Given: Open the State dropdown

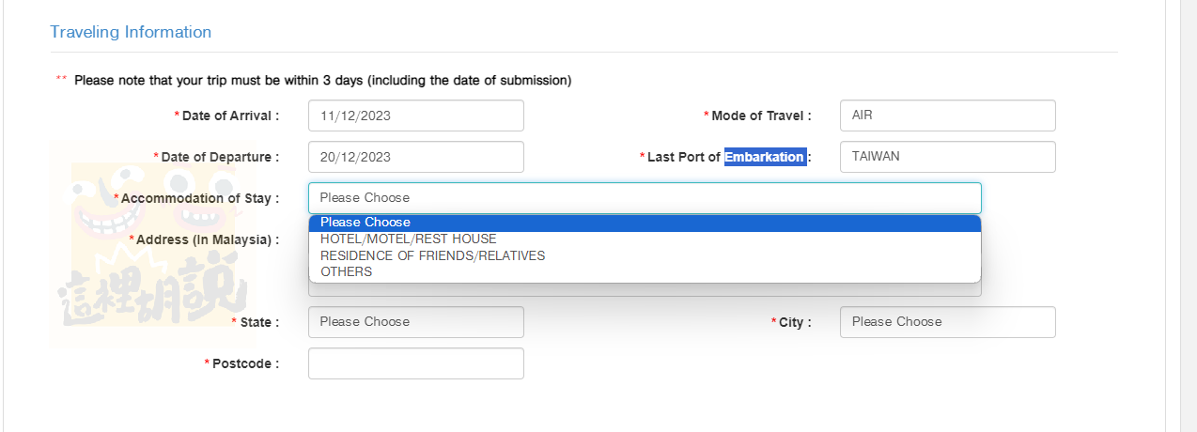Looking at the screenshot, I should click(x=415, y=322).
